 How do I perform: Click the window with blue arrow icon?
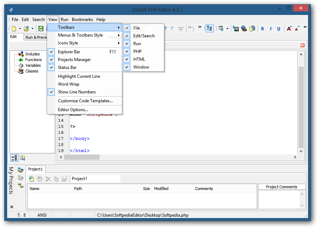point(221,28)
